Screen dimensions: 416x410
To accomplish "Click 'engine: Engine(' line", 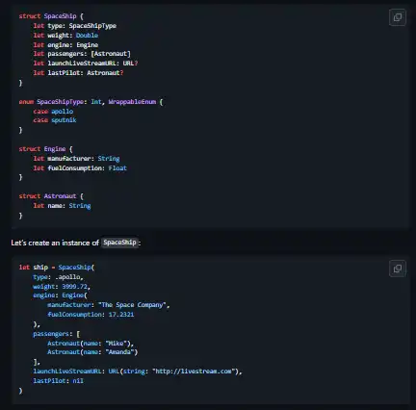I will coord(60,295).
